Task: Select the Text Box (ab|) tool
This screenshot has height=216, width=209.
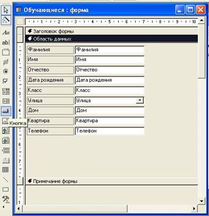Action: coord(6,42)
